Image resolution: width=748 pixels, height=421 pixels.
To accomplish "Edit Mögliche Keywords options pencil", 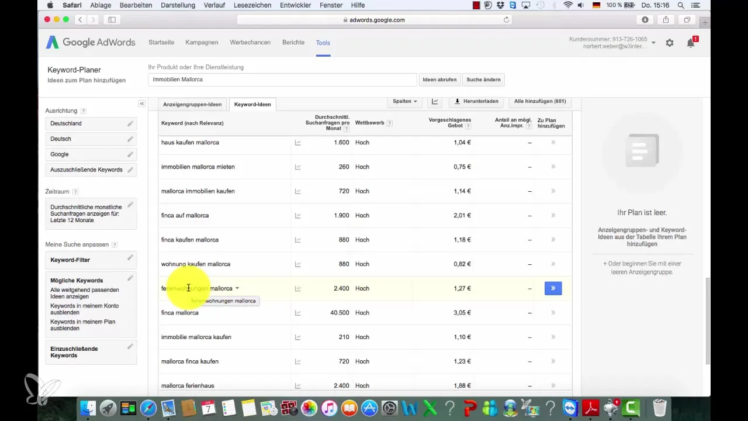I will coord(130,278).
